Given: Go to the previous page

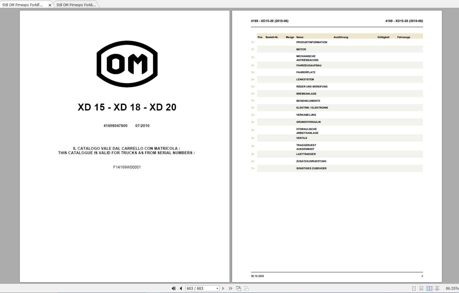Looking at the screenshot, I should click(181, 288).
